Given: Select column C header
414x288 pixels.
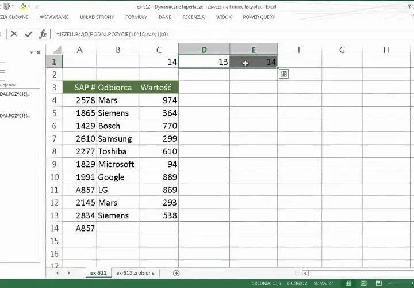Looking at the screenshot, I should (x=159, y=50).
